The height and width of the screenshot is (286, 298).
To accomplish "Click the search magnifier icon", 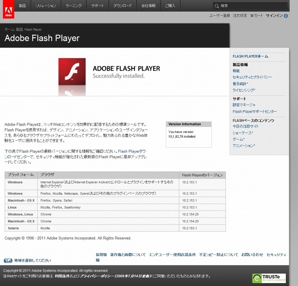I will [x=217, y=6].
